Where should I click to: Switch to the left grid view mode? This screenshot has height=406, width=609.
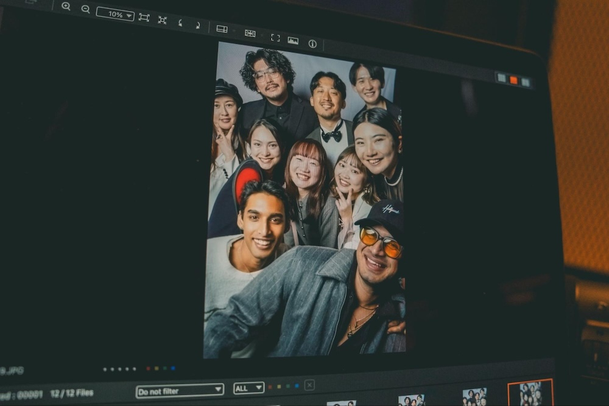[501, 77]
